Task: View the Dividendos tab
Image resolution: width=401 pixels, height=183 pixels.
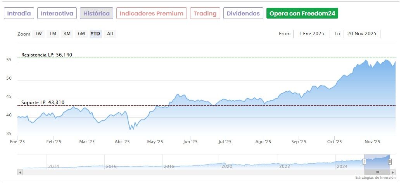Action: coord(243,14)
